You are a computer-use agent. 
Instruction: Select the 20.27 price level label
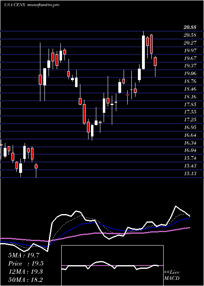(x=190, y=42)
